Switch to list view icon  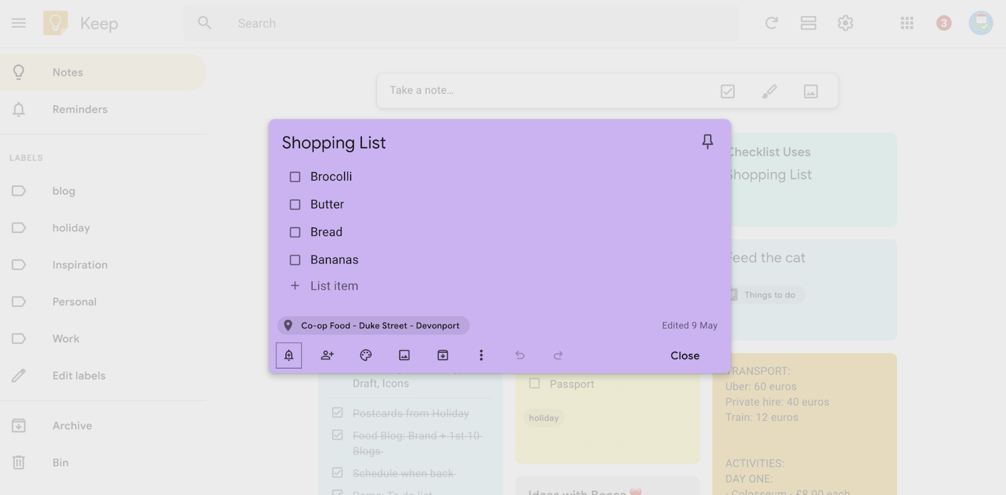click(808, 23)
